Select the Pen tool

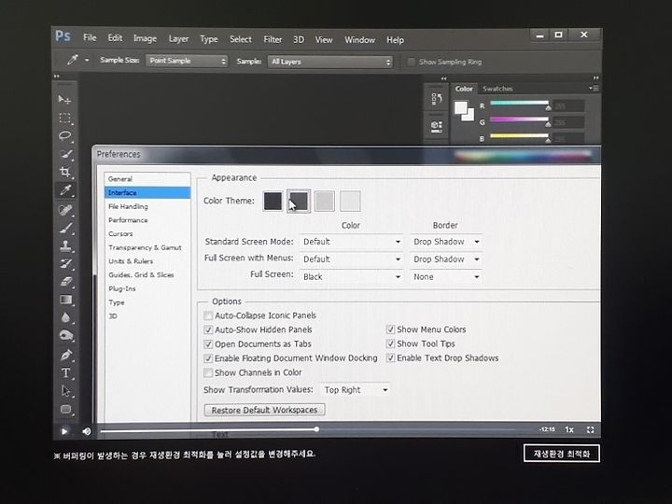pyautogui.click(x=65, y=355)
